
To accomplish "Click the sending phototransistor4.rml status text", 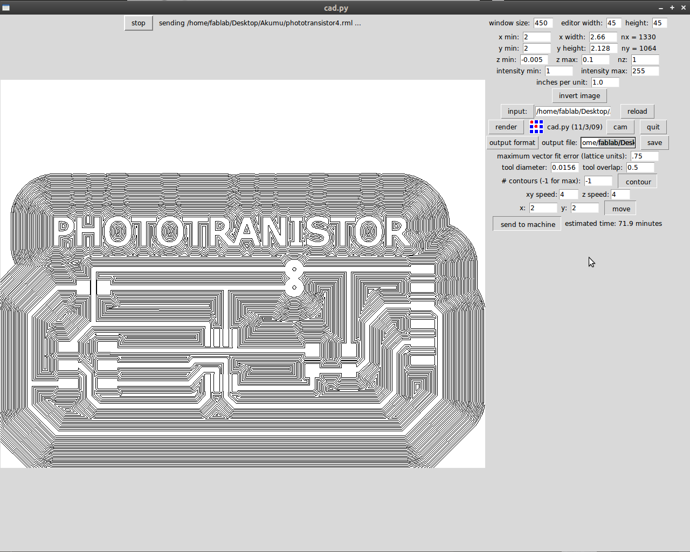I will tap(260, 23).
